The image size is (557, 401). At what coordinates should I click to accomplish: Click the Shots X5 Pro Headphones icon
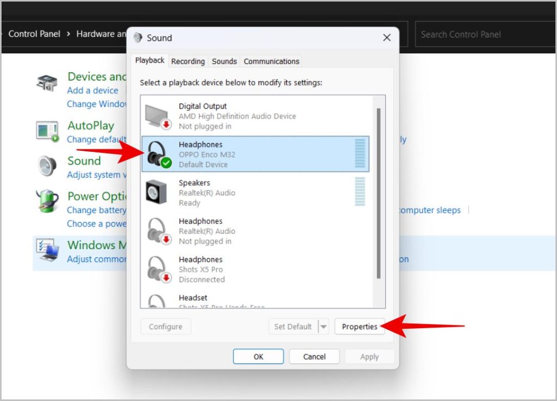[159, 269]
